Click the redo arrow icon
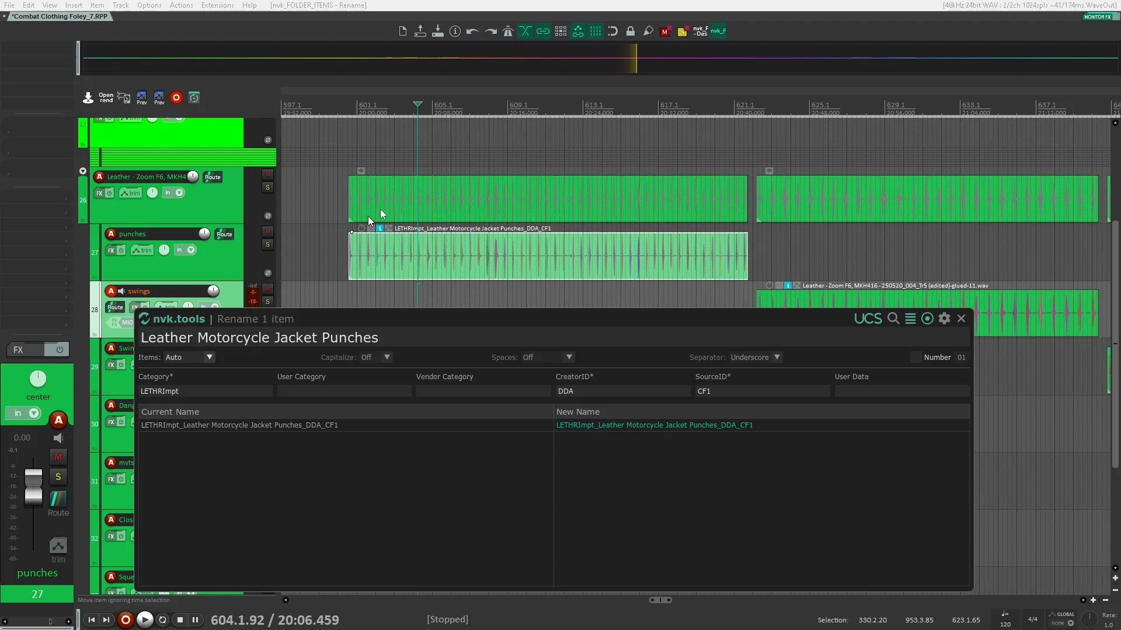 490,32
